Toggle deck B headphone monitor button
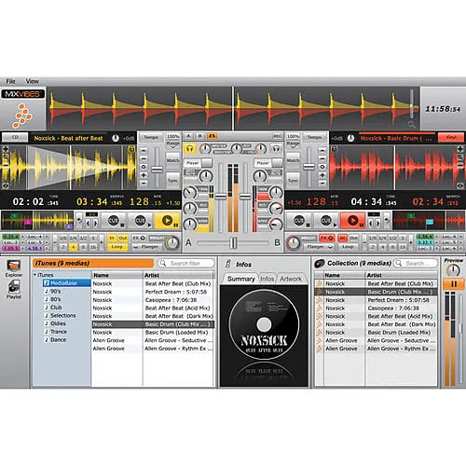The width and height of the screenshot is (466, 466). 276,149
